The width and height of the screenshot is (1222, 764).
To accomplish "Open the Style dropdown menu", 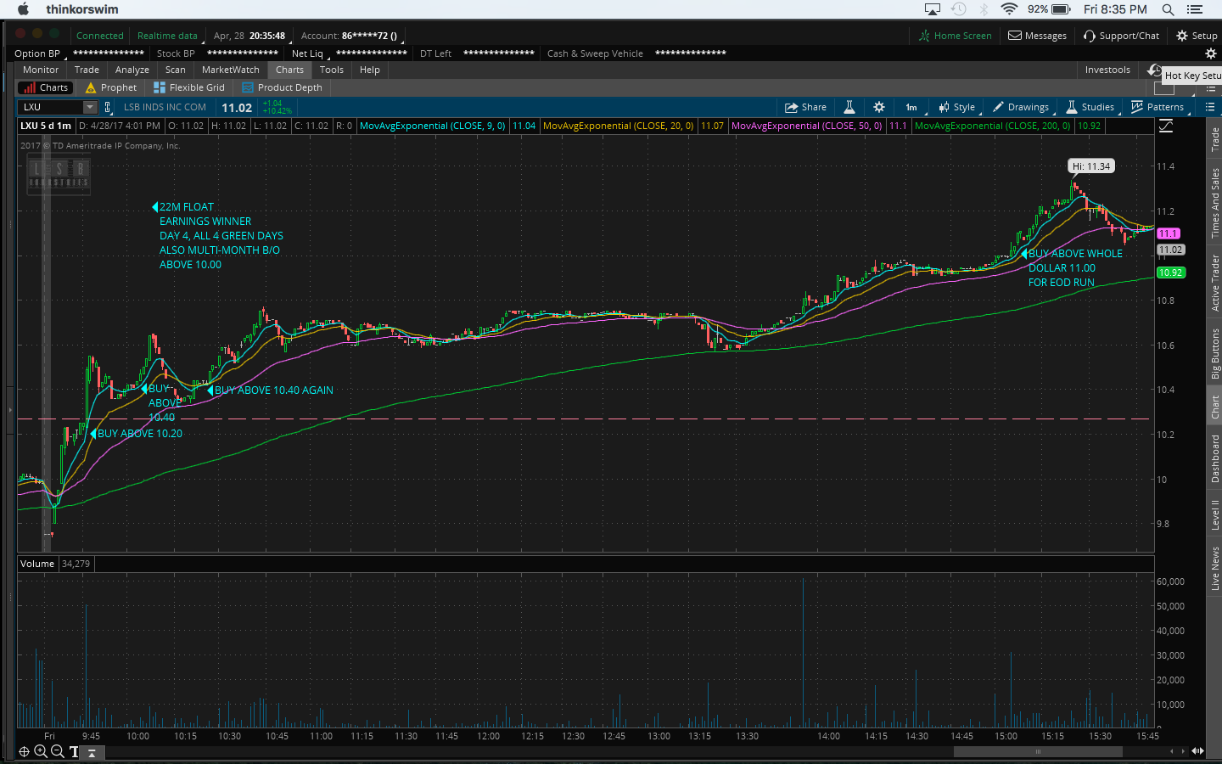I will (957, 107).
